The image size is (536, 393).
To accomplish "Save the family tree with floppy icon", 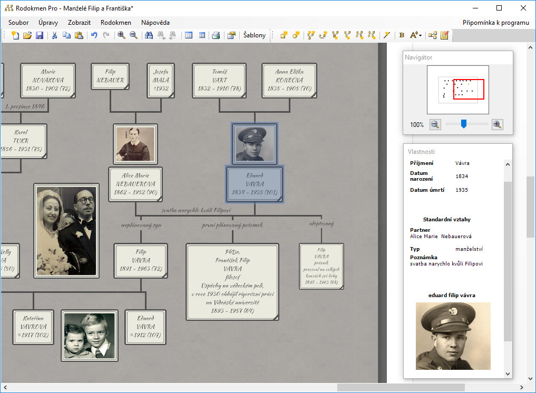I will click(x=40, y=35).
